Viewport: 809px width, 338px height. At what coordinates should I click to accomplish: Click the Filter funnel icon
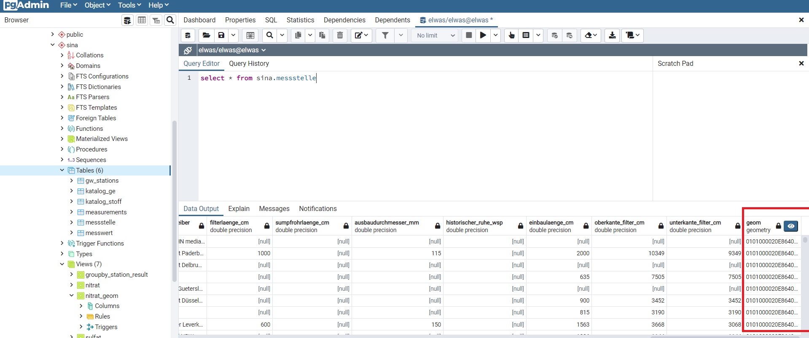pos(385,35)
